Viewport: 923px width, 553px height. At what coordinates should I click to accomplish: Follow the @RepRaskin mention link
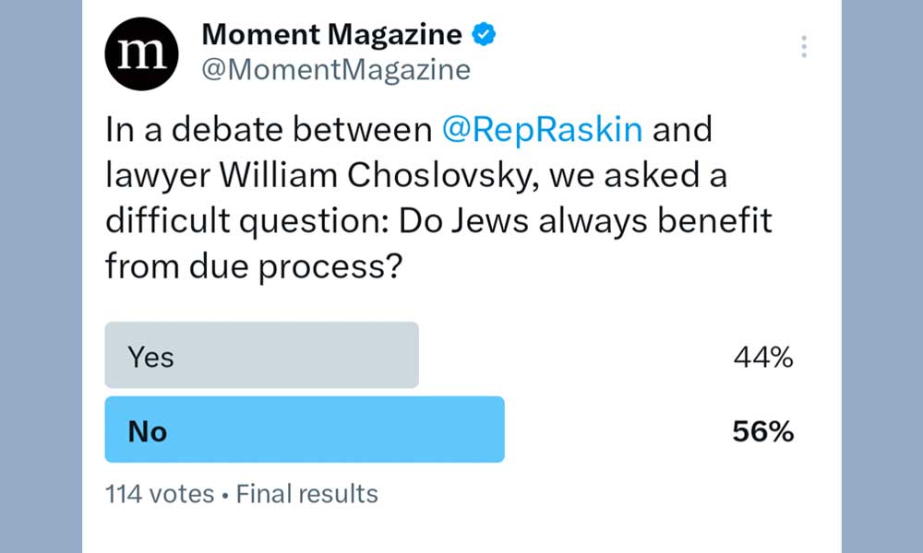pyautogui.click(x=543, y=129)
